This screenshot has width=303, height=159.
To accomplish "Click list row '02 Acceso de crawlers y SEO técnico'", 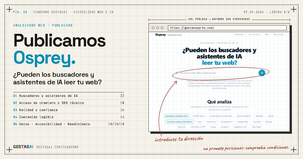I will (69, 103).
